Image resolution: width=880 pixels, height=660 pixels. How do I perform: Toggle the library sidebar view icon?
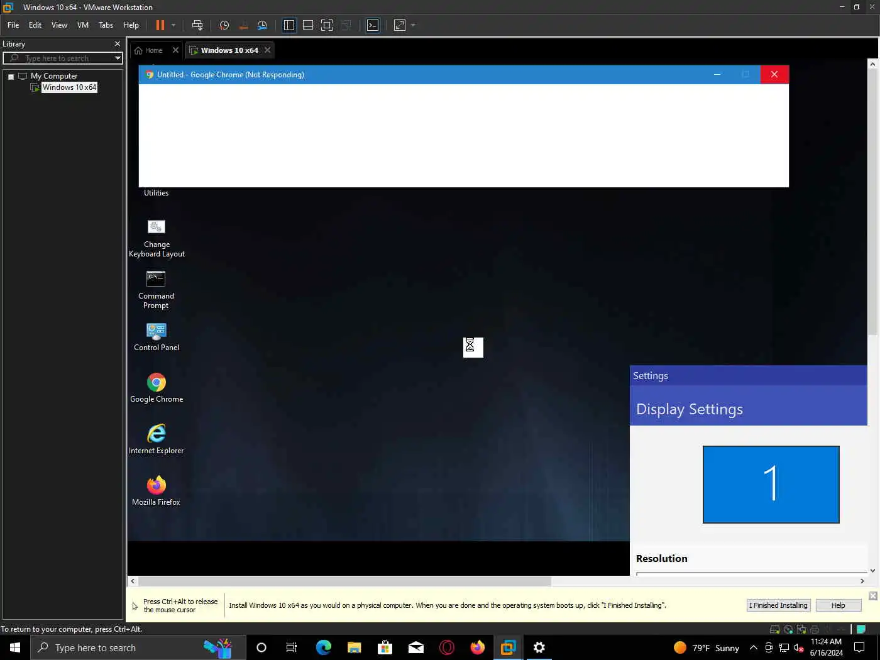coord(289,25)
